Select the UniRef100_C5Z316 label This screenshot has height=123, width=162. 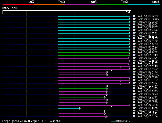click(145, 100)
